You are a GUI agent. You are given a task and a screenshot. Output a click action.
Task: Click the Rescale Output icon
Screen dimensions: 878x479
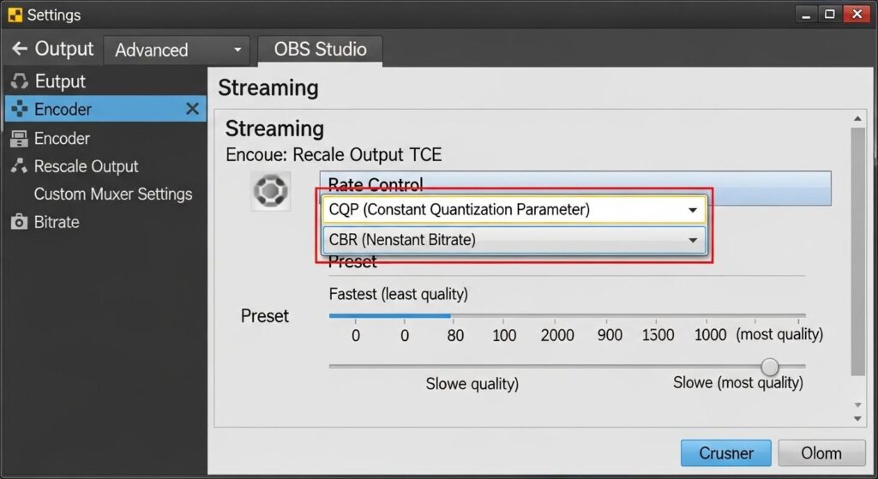pyautogui.click(x=19, y=165)
